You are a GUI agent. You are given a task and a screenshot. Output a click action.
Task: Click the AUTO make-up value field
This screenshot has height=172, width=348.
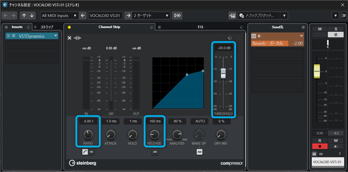pyautogui.click(x=200, y=121)
